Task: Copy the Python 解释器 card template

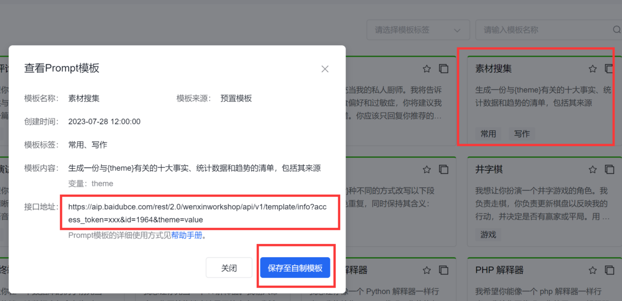Action: [x=444, y=270]
